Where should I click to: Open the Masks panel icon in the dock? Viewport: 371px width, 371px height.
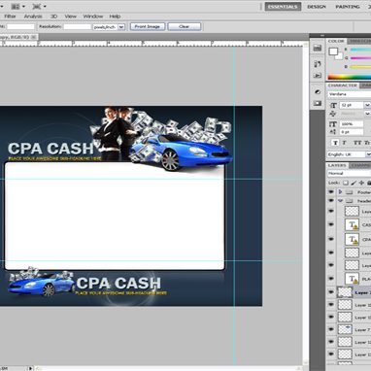pyautogui.click(x=318, y=103)
